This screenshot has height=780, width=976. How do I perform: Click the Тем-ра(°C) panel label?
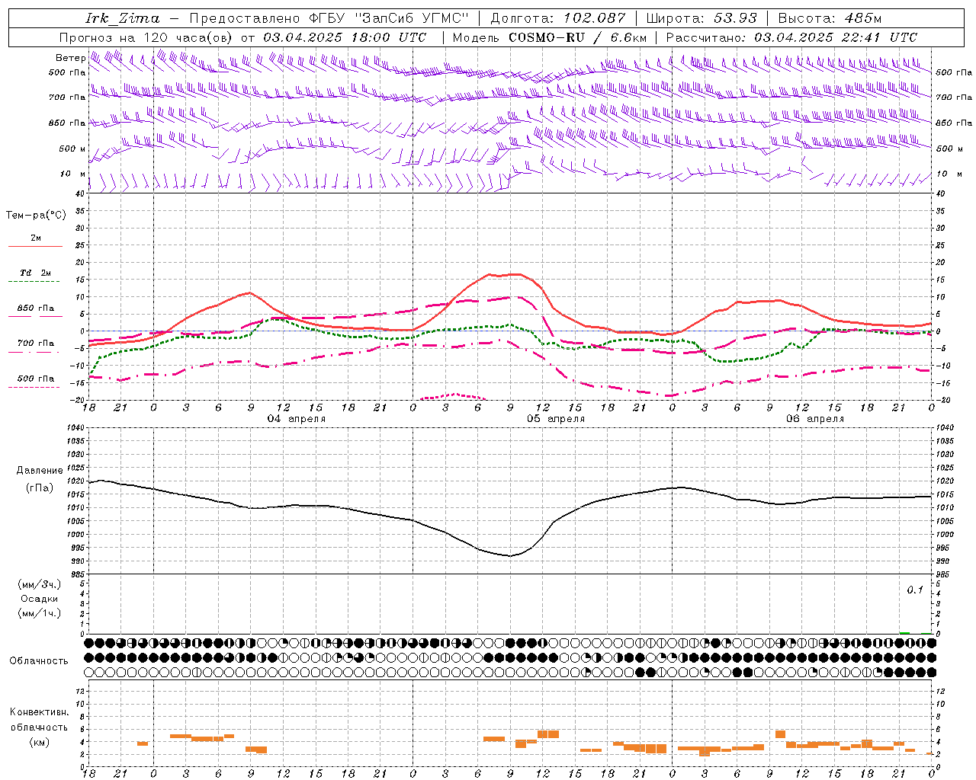(36, 216)
